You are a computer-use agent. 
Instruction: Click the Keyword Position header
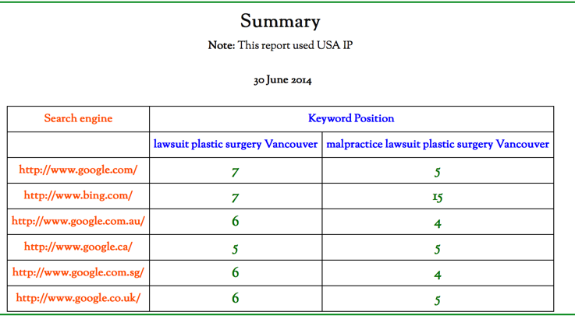click(351, 119)
